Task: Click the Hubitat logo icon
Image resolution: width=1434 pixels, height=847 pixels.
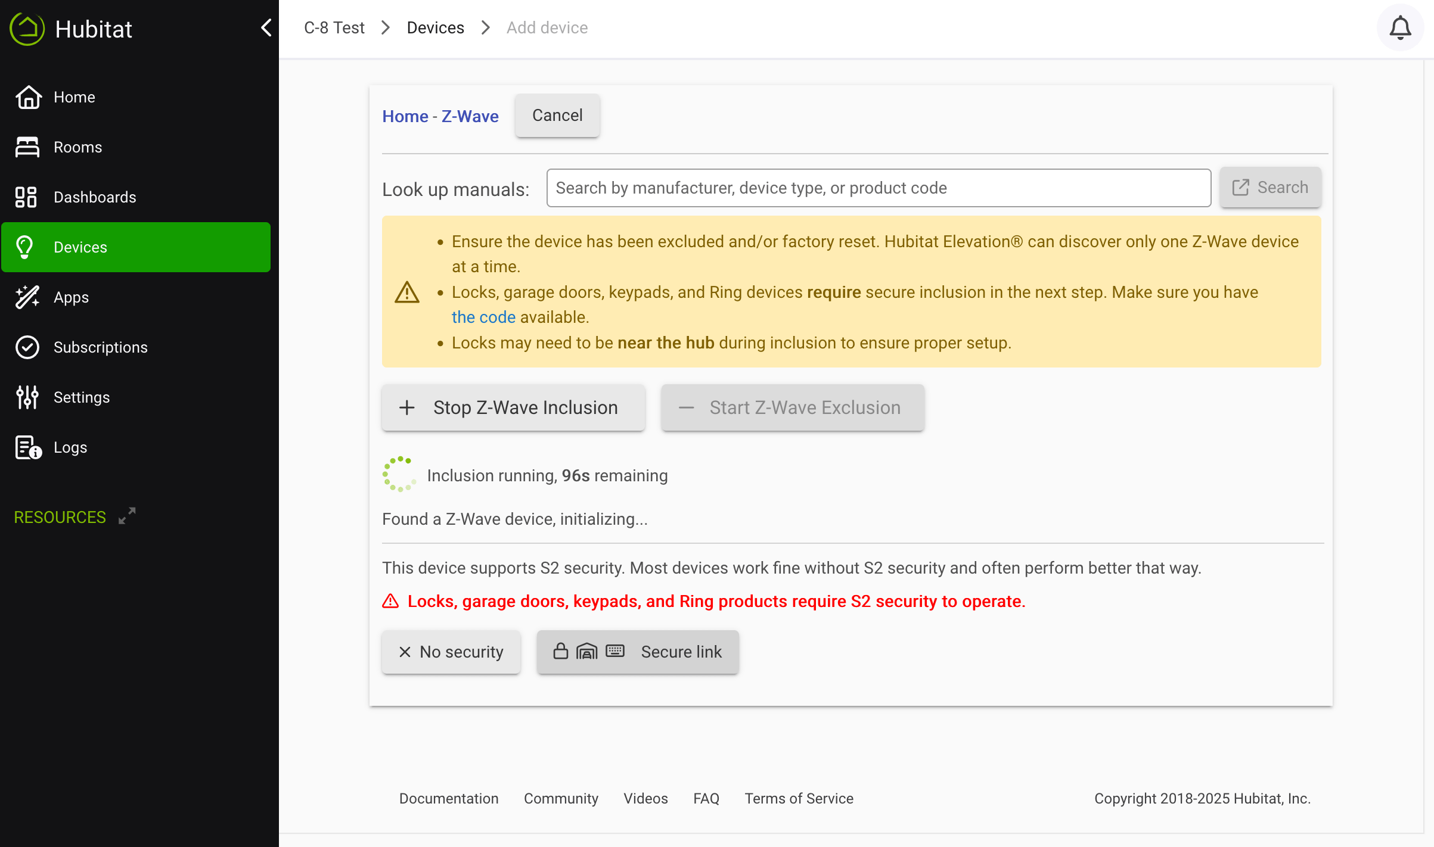Action: (27, 29)
